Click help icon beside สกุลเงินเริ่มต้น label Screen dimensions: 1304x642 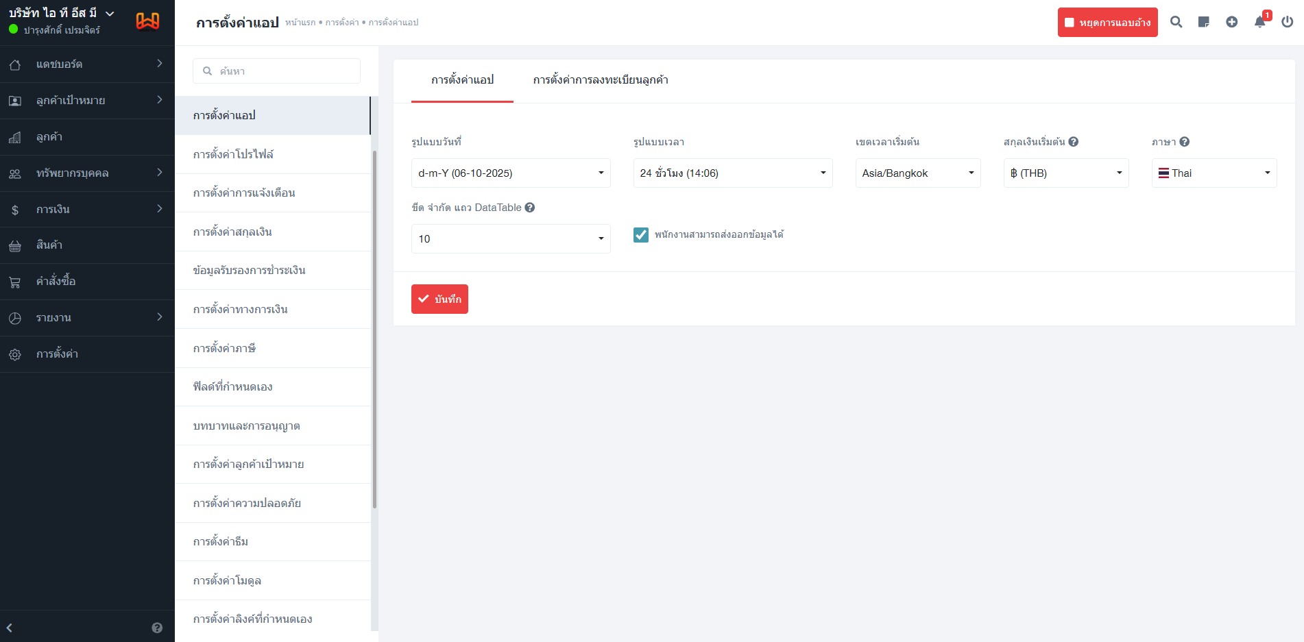[1074, 142]
